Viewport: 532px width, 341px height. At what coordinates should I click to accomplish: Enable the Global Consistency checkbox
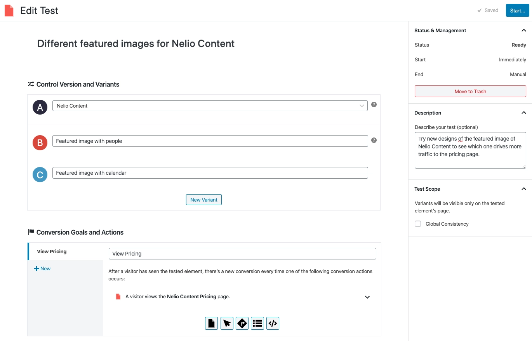pos(418,224)
